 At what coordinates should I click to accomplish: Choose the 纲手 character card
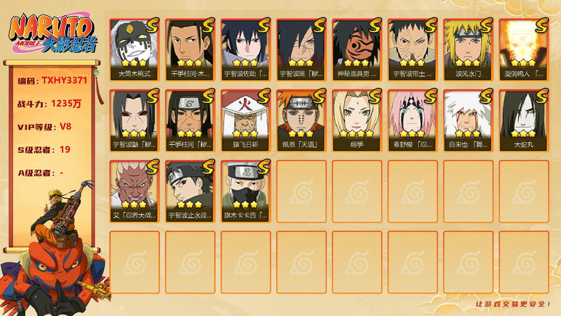357,121
